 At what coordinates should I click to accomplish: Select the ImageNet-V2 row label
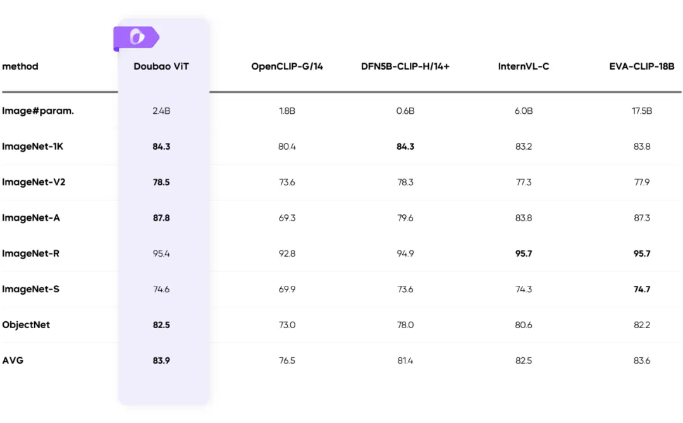34,182
